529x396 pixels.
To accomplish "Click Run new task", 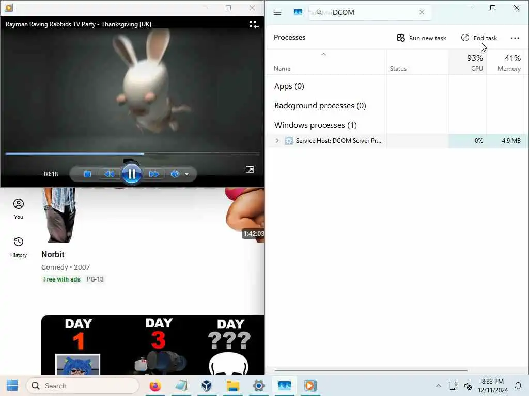I will click(x=422, y=38).
